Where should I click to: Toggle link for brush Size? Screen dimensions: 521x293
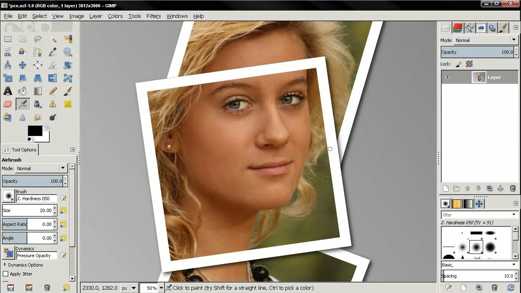point(63,210)
